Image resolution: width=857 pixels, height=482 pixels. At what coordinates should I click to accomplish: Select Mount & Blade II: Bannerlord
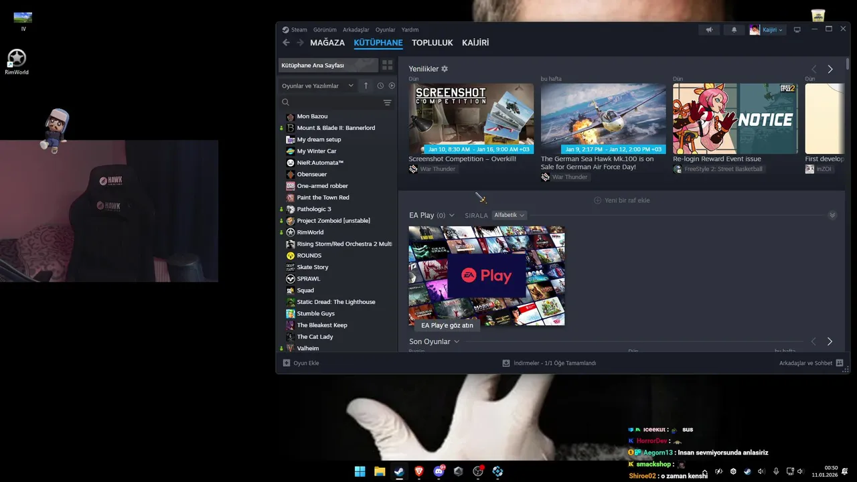(x=337, y=128)
